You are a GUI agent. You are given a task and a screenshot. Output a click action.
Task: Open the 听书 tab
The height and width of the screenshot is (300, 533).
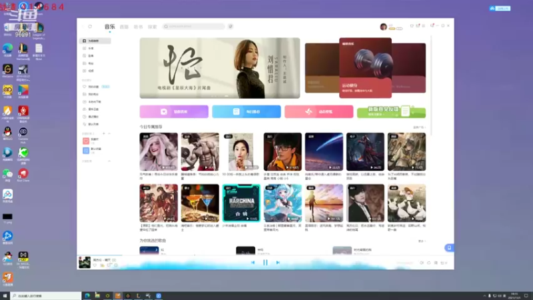pos(138,27)
